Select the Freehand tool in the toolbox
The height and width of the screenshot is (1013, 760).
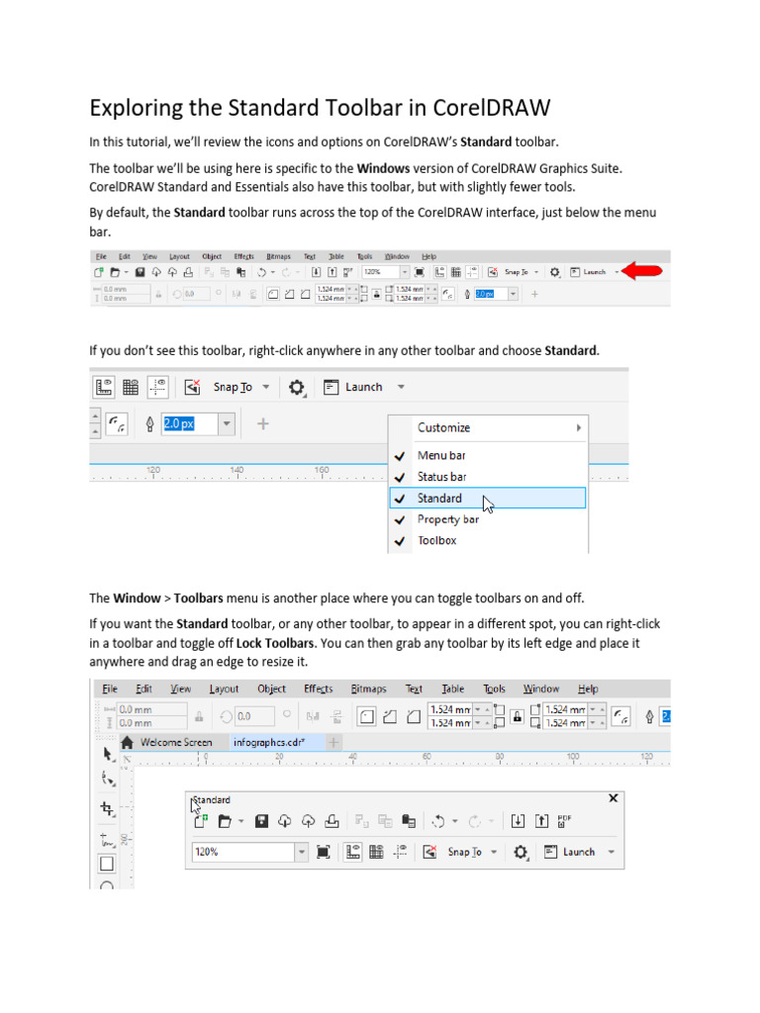click(107, 840)
